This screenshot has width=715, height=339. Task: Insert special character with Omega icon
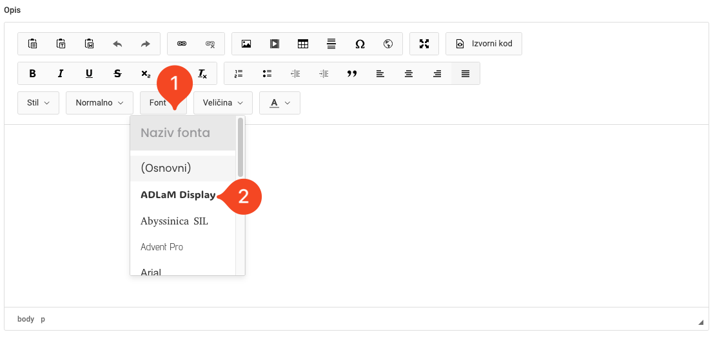(x=360, y=44)
